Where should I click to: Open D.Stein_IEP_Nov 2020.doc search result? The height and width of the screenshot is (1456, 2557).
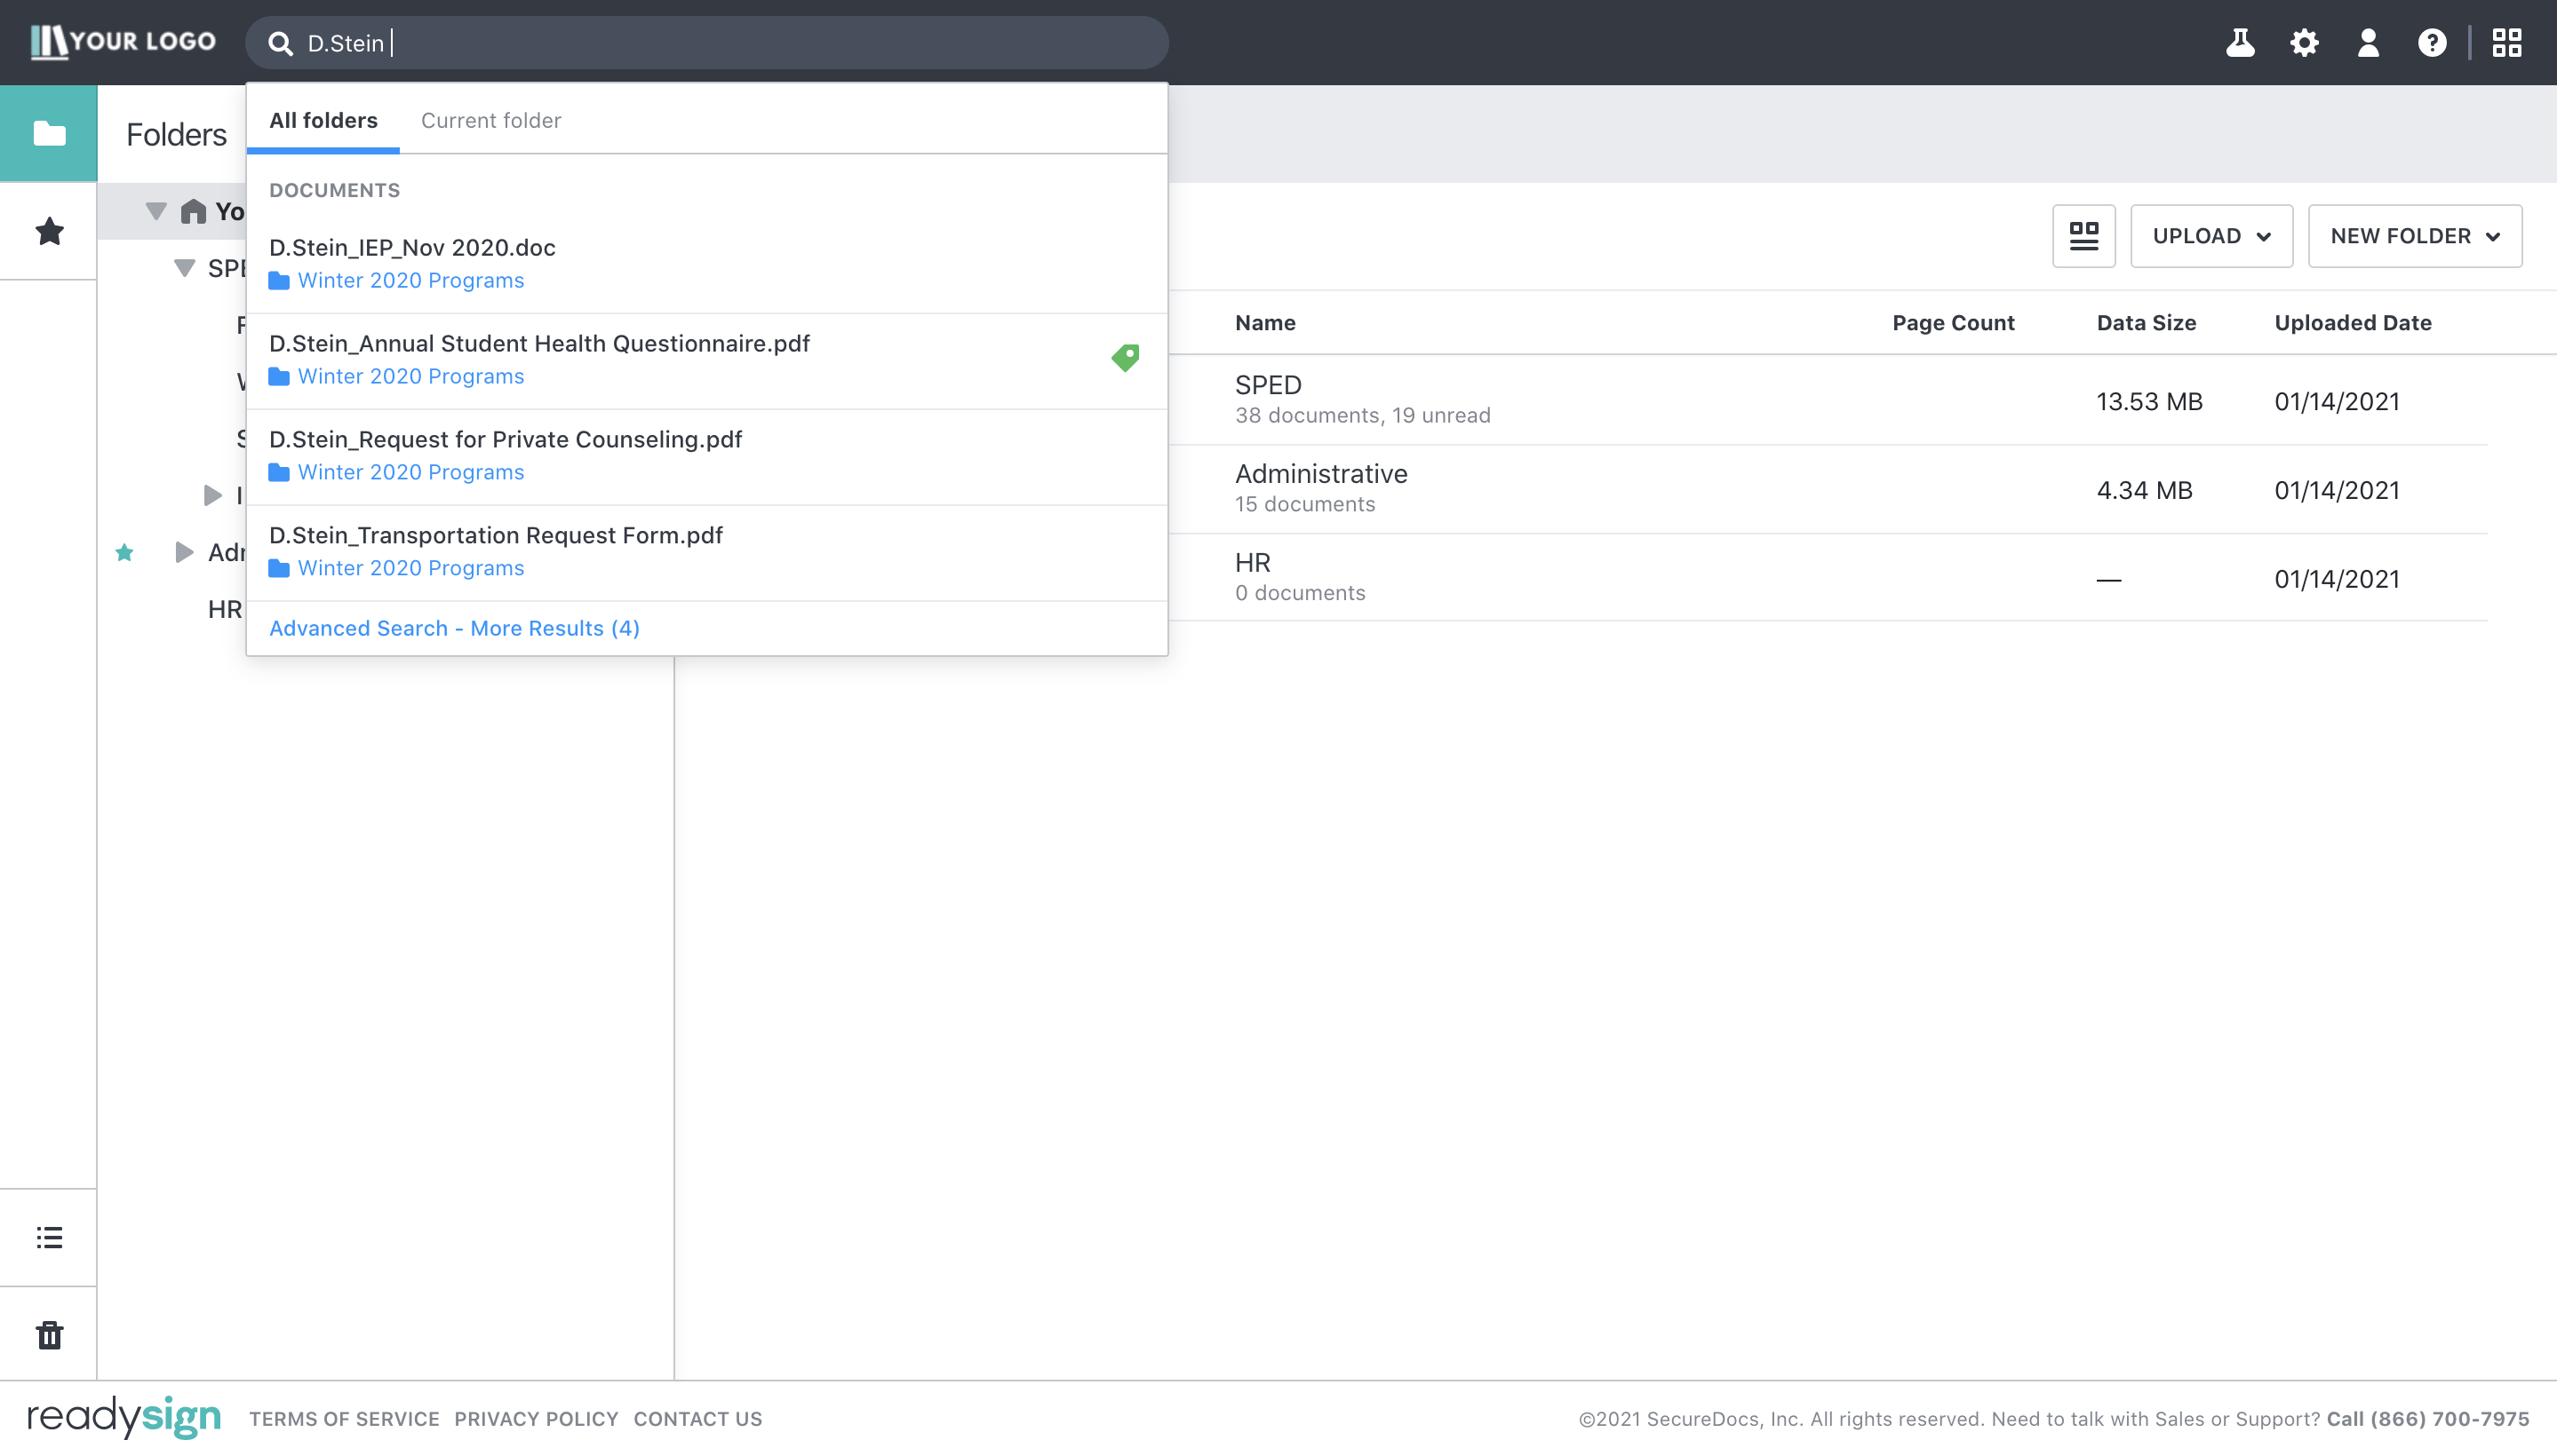[x=412, y=247]
